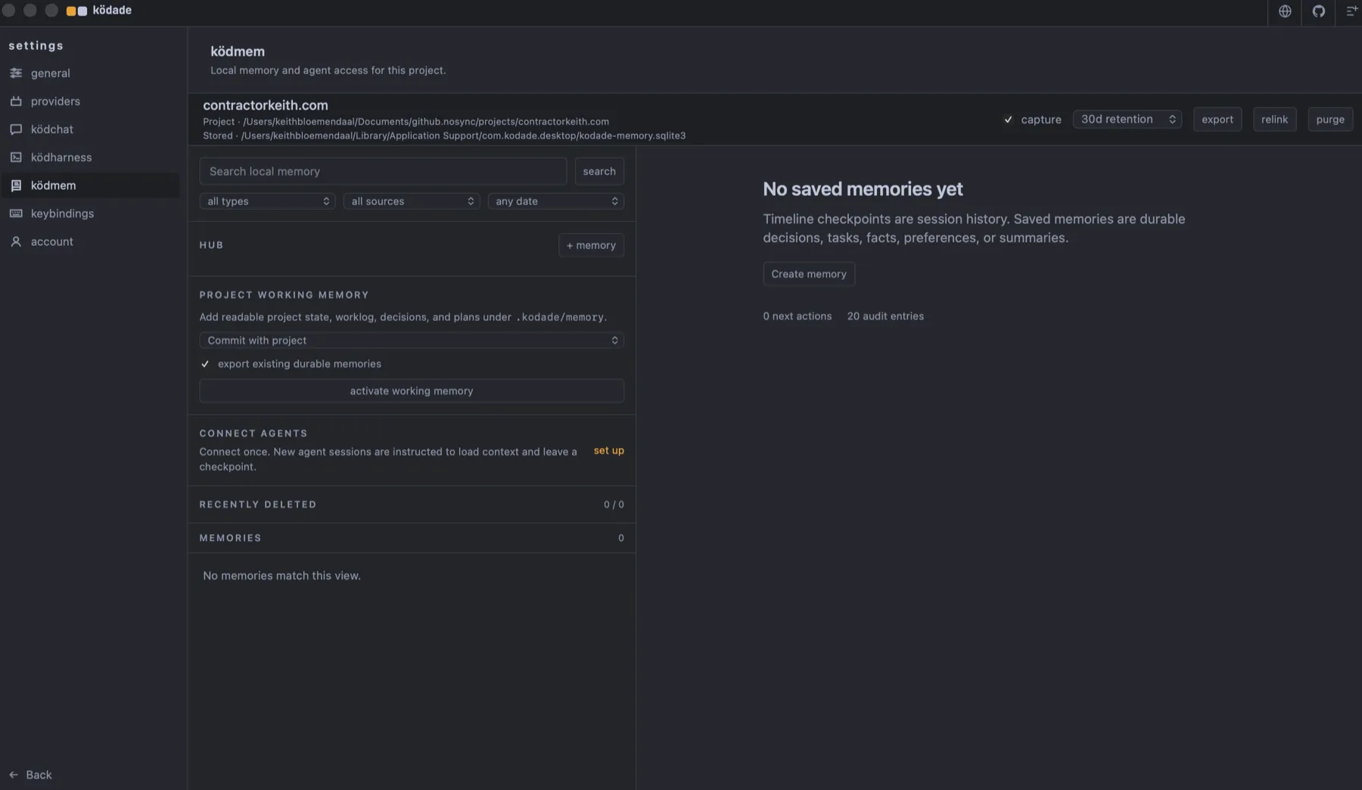The width and height of the screenshot is (1362, 790).
Task: Click the export button
Action: pos(1217,120)
